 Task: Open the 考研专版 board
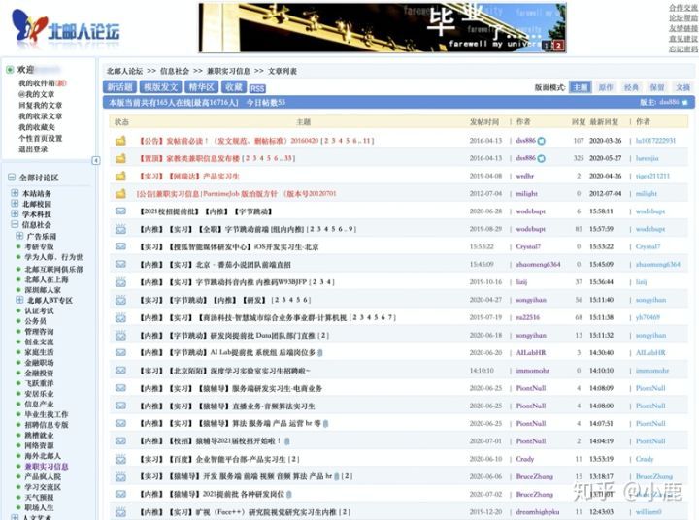tap(39, 246)
